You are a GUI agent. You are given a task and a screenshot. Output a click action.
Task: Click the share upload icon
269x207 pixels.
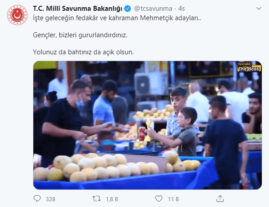(220, 198)
